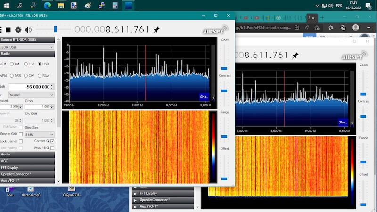Stop the radio with the stop button

[x=8, y=30]
